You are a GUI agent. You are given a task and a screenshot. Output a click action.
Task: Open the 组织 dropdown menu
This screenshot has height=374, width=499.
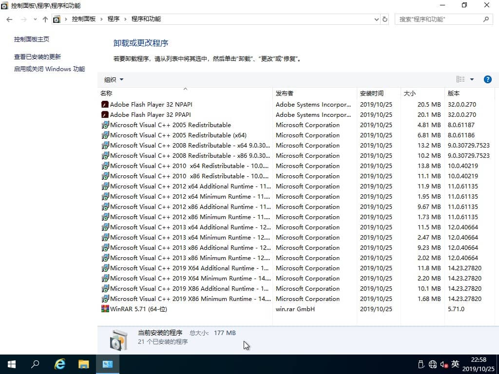click(114, 79)
